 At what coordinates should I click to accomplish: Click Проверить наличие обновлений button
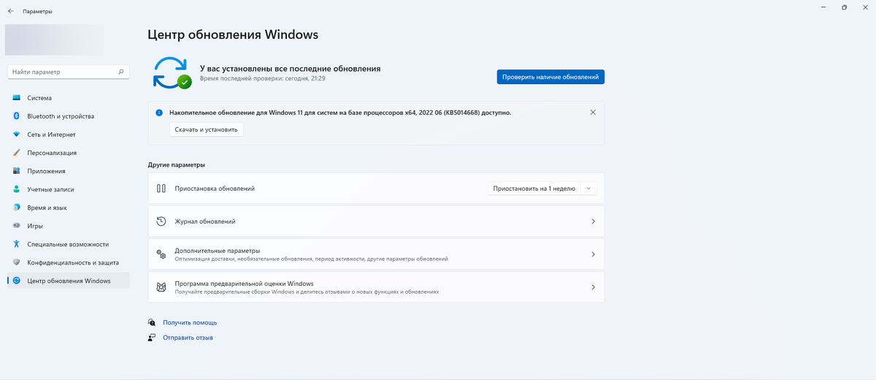pos(550,77)
